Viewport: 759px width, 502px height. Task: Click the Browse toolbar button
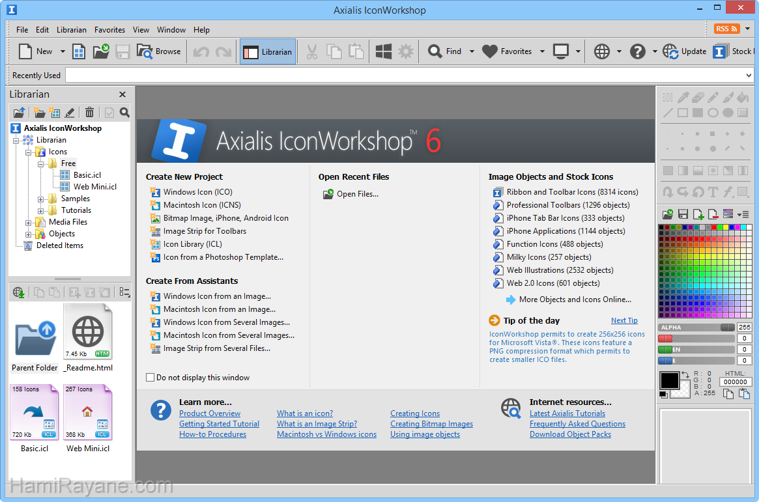[x=159, y=51]
